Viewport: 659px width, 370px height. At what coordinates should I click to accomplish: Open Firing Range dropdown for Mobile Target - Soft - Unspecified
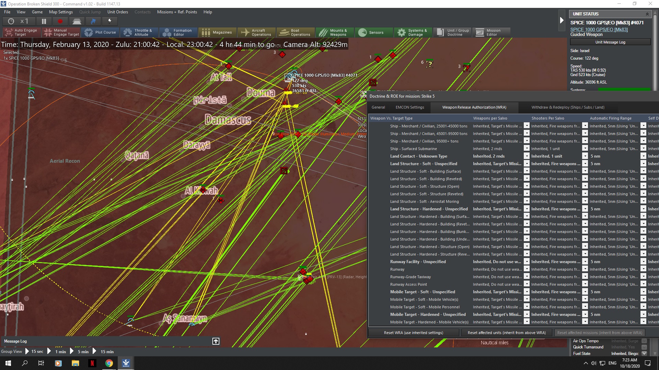[x=643, y=292]
